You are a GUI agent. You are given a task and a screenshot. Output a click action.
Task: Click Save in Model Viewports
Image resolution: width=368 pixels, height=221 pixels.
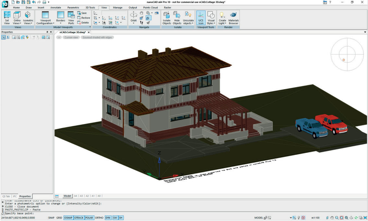(x=82, y=13)
